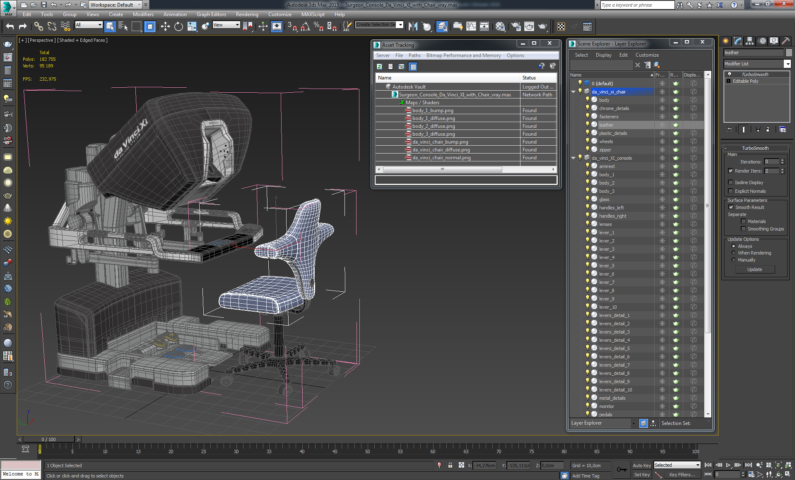Click the Set Key button
The image size is (795, 480).
pos(642,475)
